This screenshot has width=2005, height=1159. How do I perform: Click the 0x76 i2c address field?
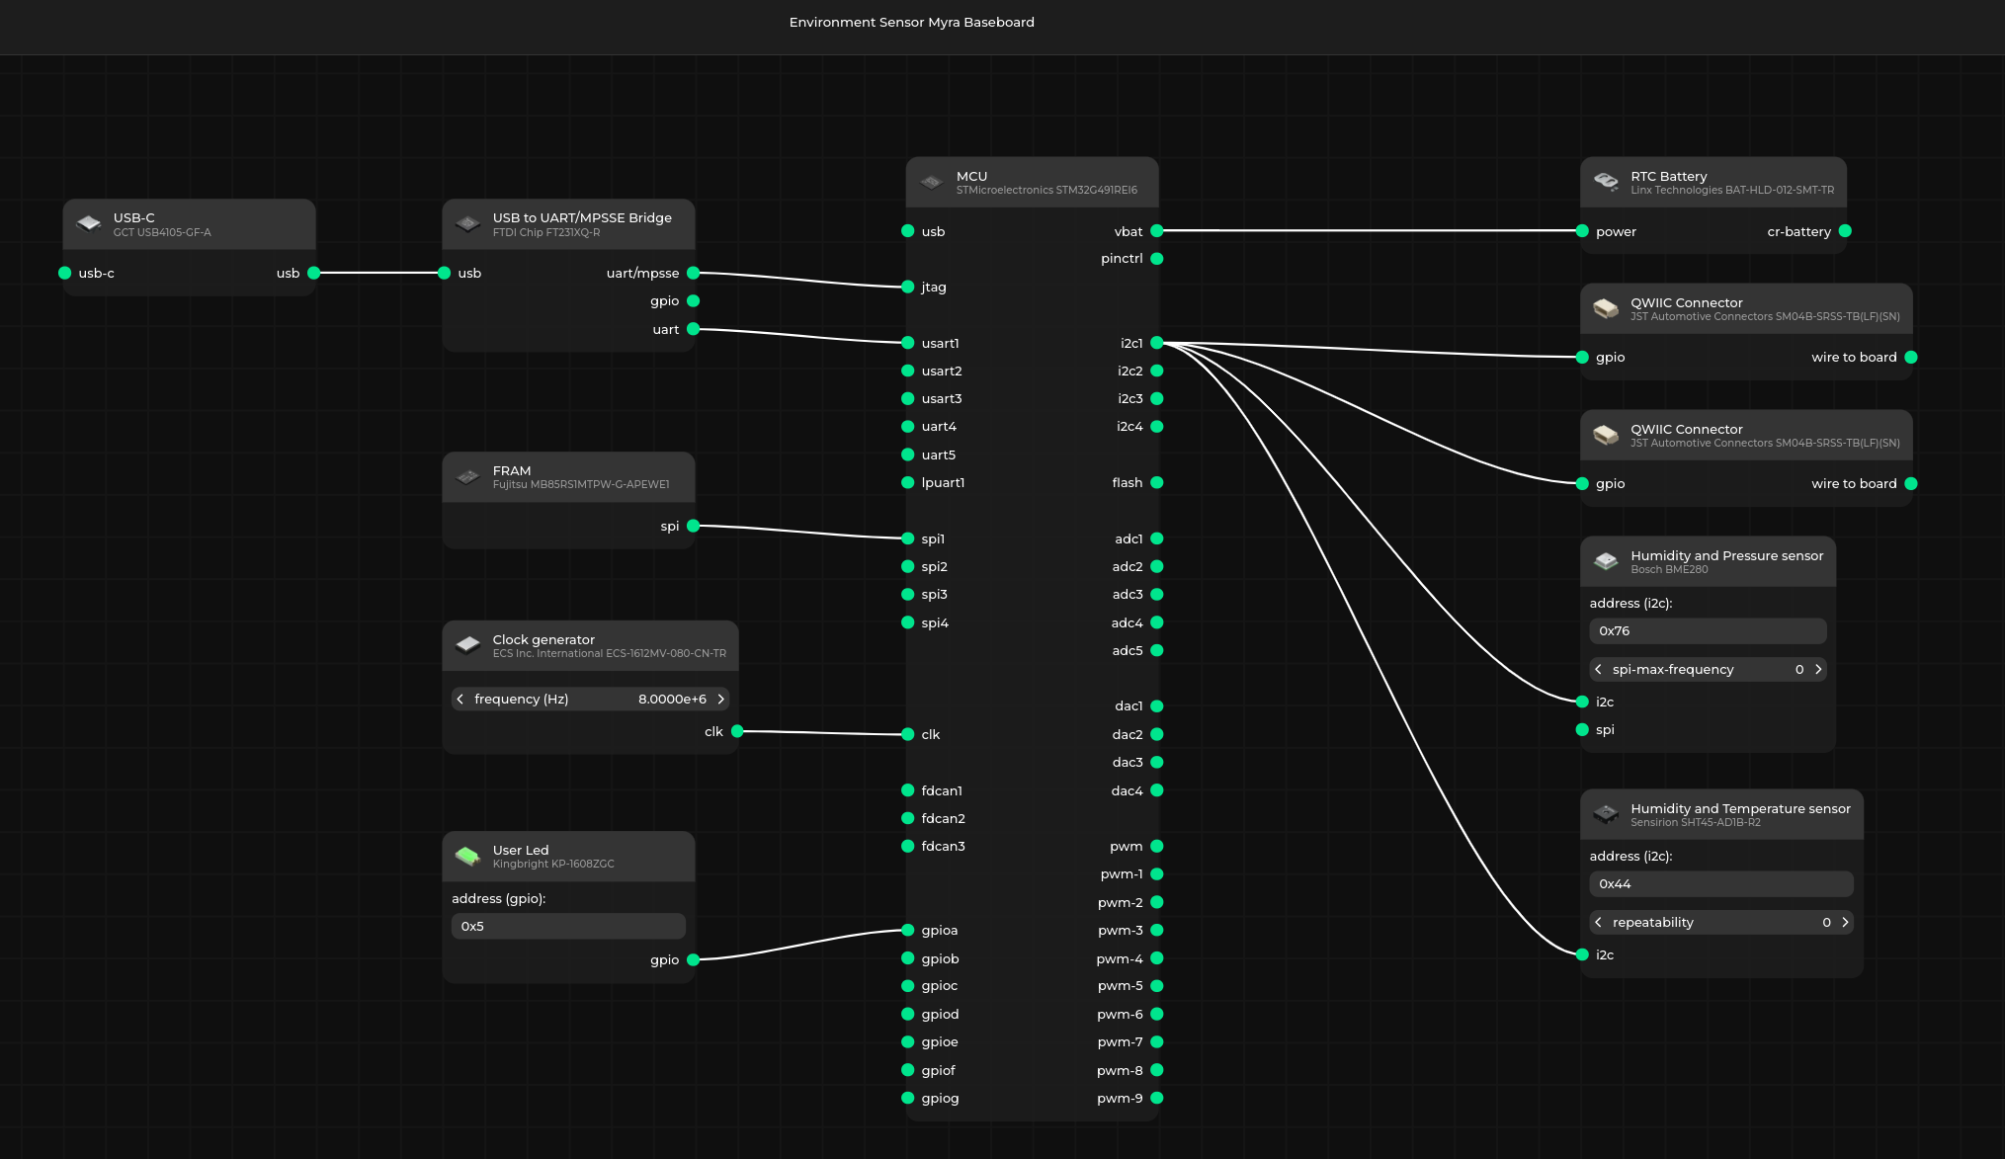coord(1708,630)
